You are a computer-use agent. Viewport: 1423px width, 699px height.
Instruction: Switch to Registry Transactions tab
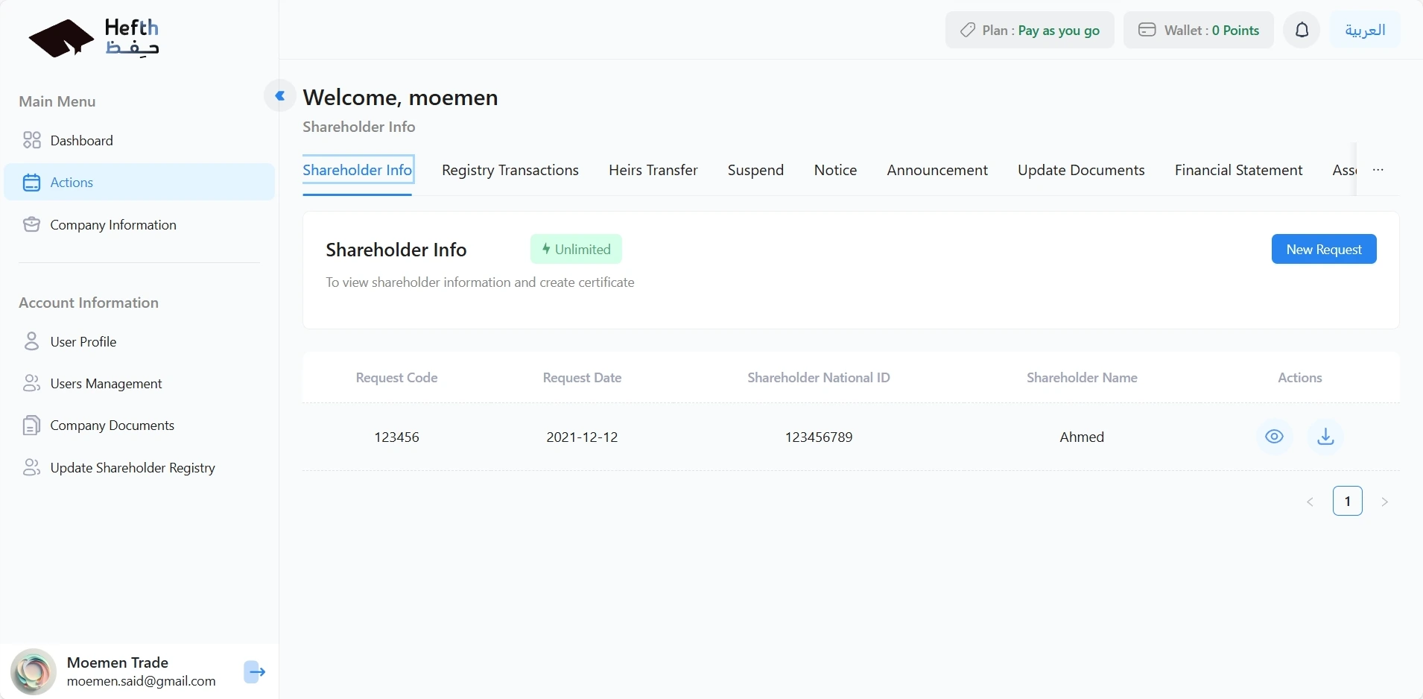coord(510,171)
